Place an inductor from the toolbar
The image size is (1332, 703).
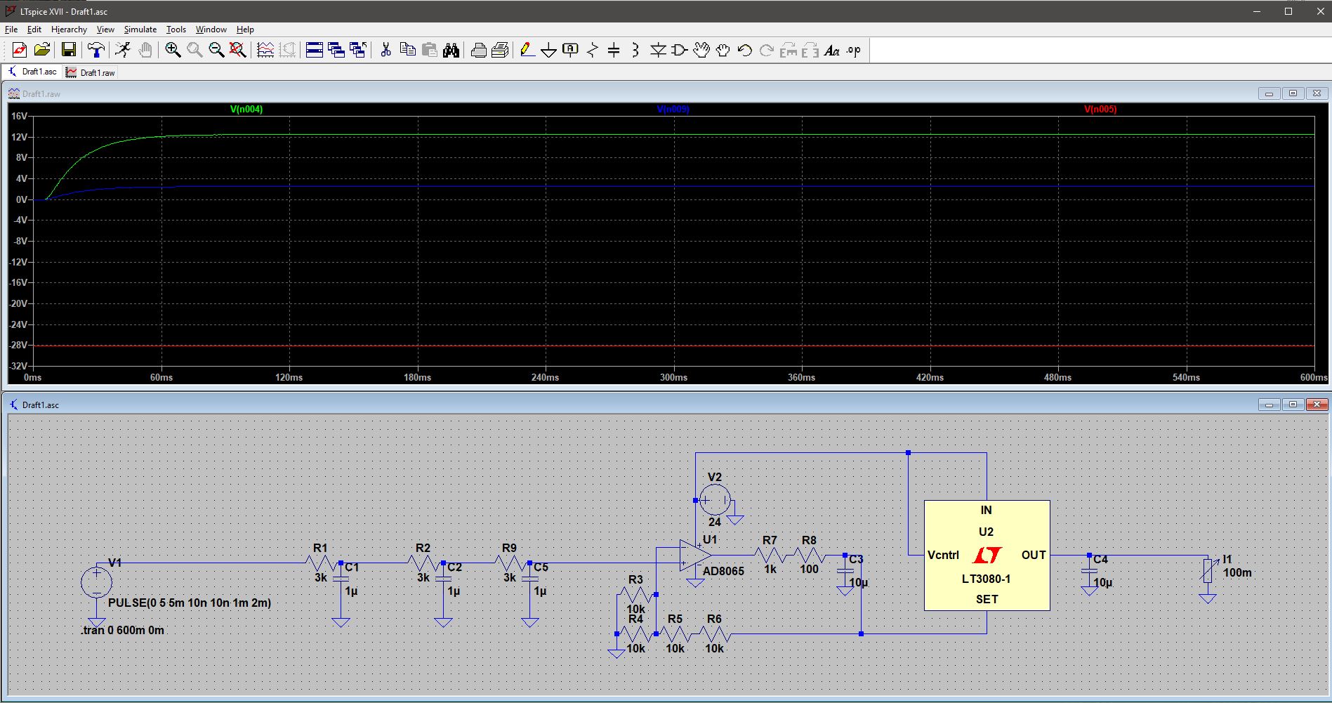click(x=635, y=50)
